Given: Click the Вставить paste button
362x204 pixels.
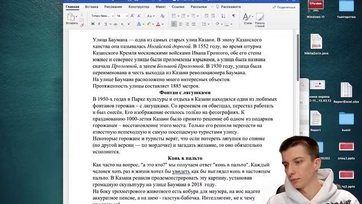Looking at the screenshot, I should pos(71,19).
